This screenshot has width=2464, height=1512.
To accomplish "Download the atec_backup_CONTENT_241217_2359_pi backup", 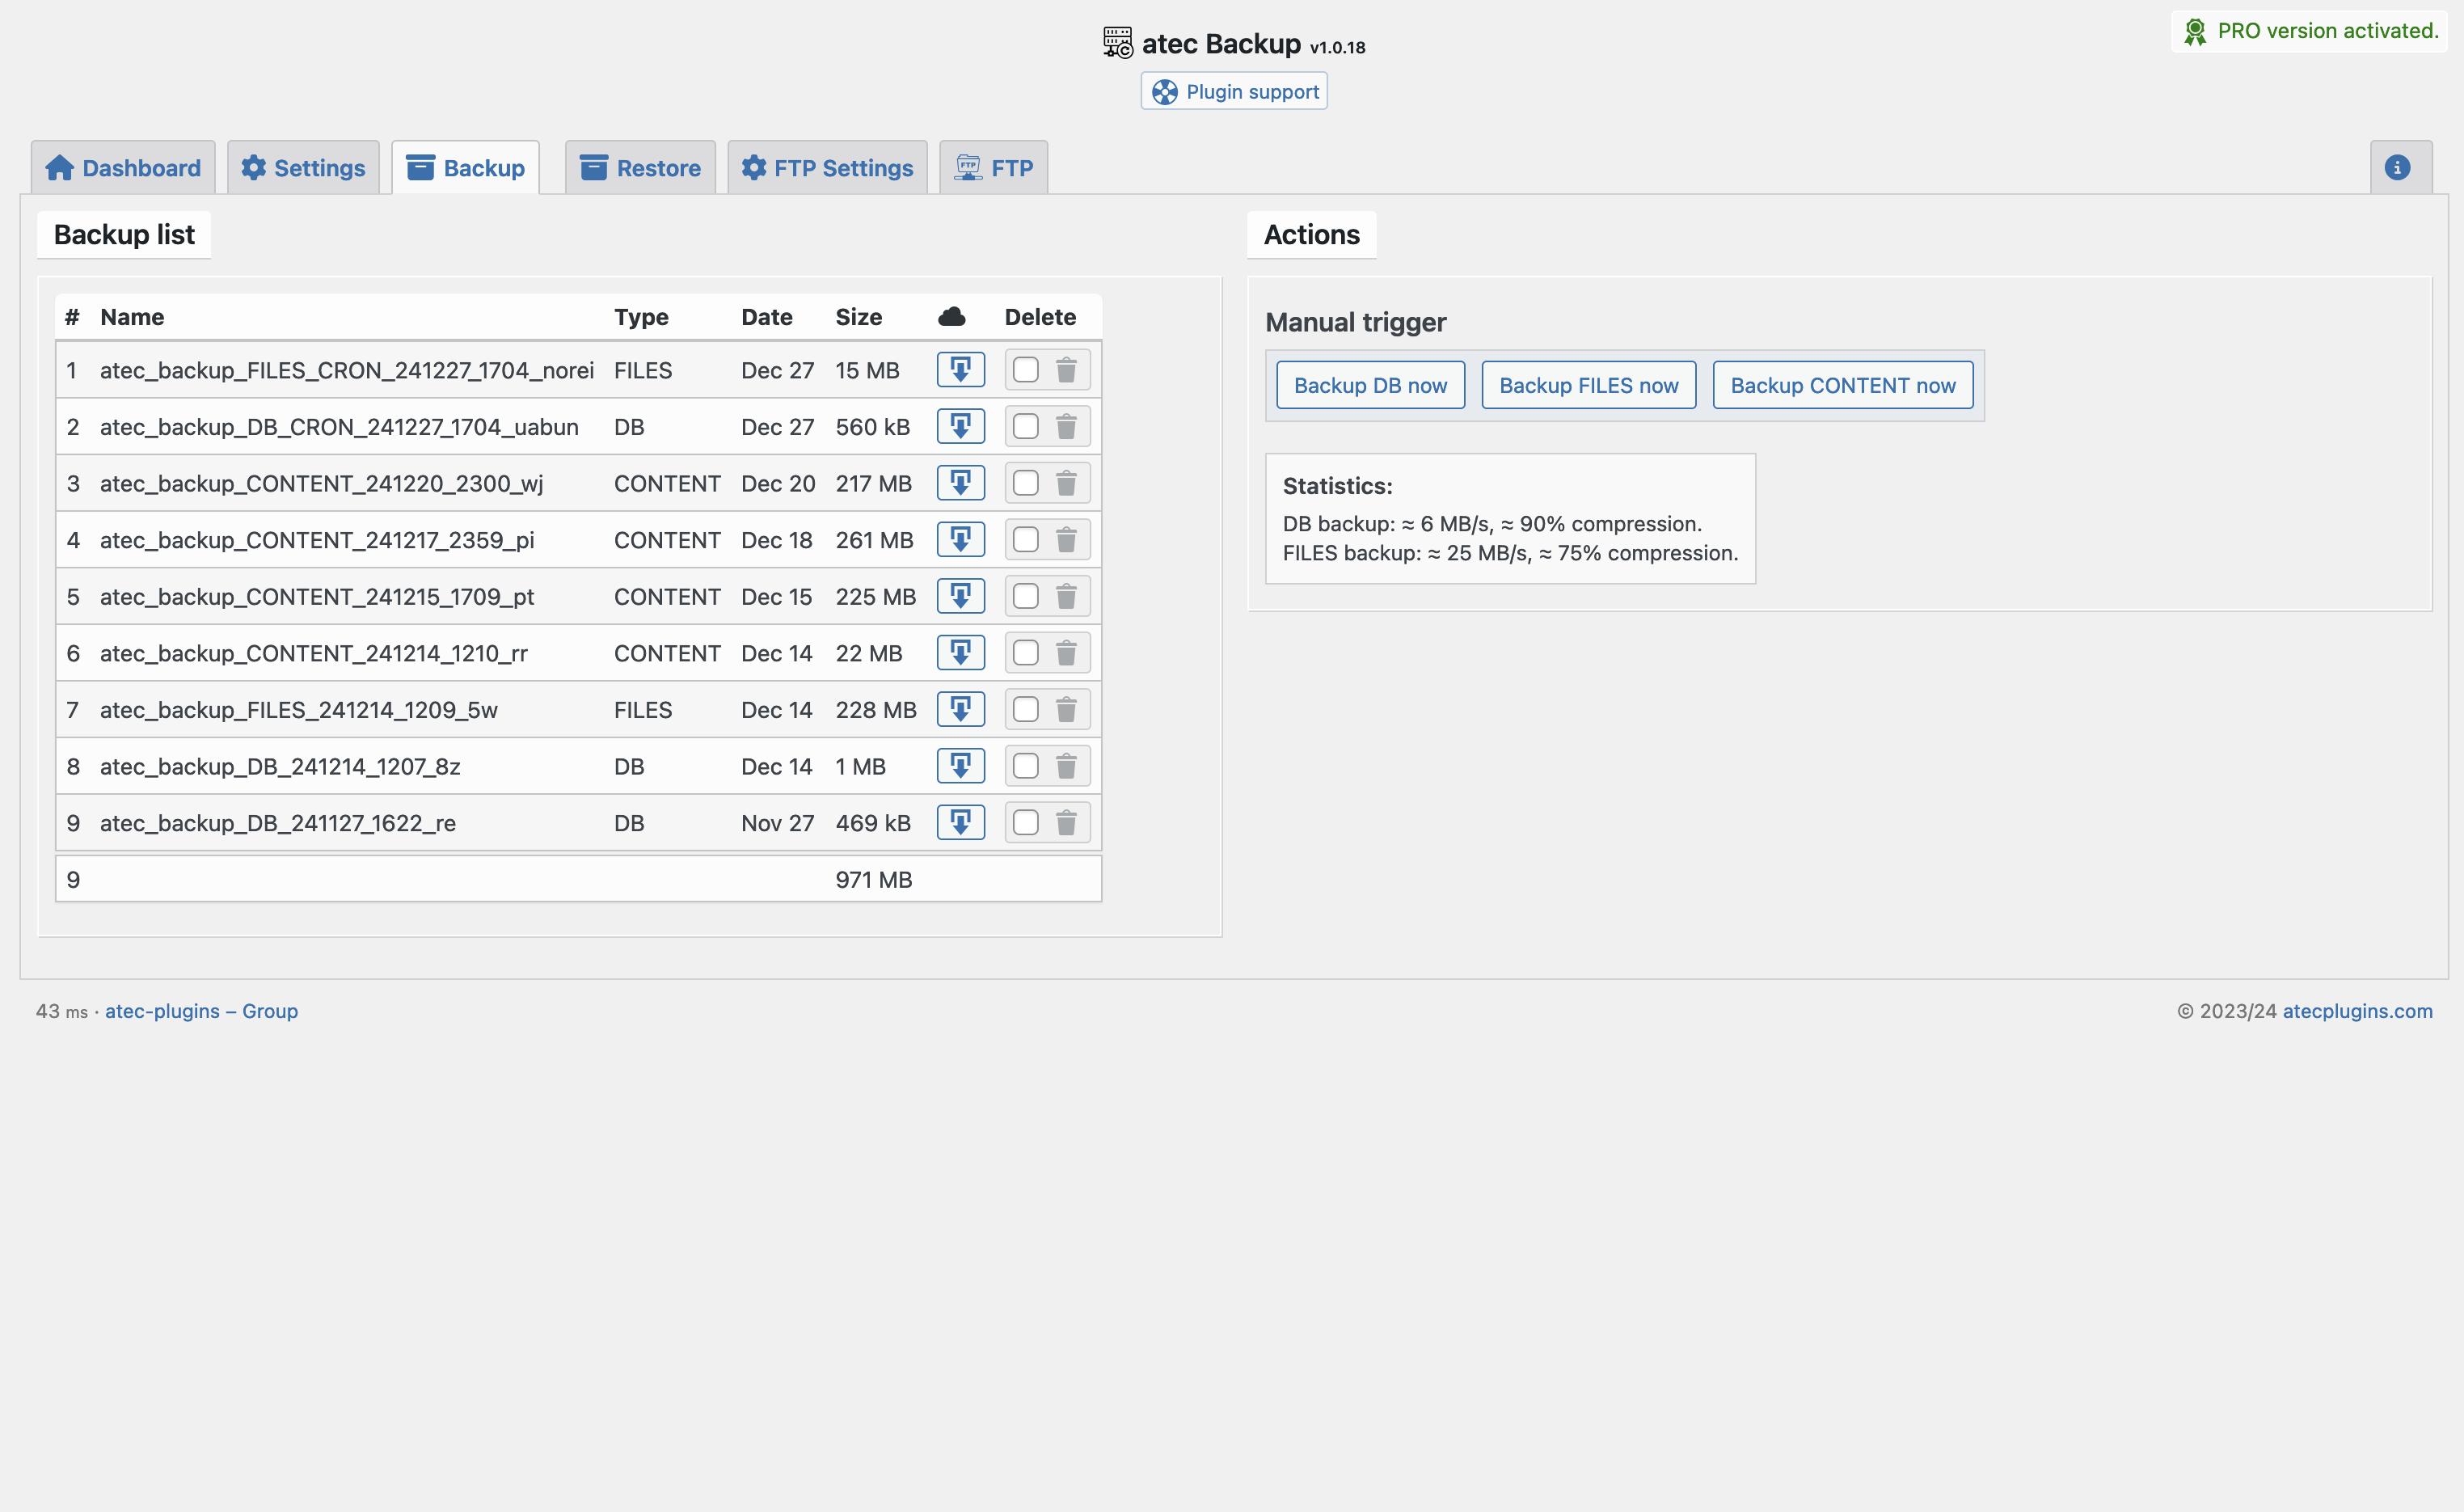I will (x=960, y=540).
